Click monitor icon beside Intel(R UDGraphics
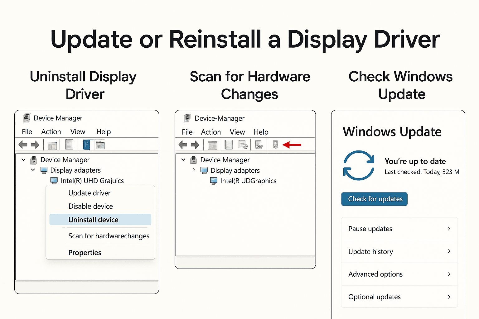The height and width of the screenshot is (319, 479). [x=214, y=181]
